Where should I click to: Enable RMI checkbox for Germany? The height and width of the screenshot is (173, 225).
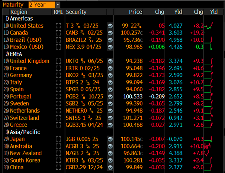pyautogui.click(x=58, y=75)
